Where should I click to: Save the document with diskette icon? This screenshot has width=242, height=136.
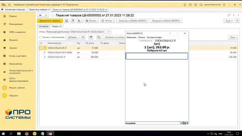tap(67, 21)
